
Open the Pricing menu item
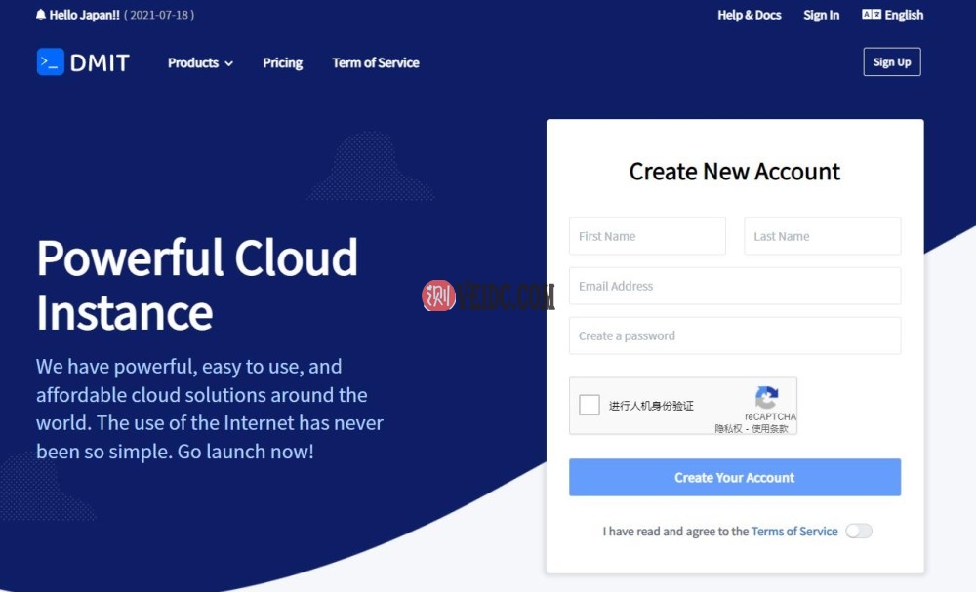coord(282,62)
